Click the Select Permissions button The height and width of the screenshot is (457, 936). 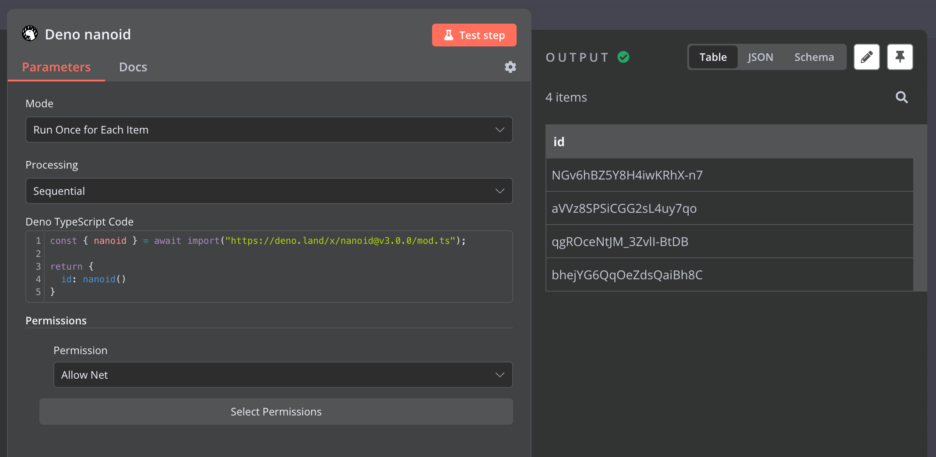click(276, 411)
